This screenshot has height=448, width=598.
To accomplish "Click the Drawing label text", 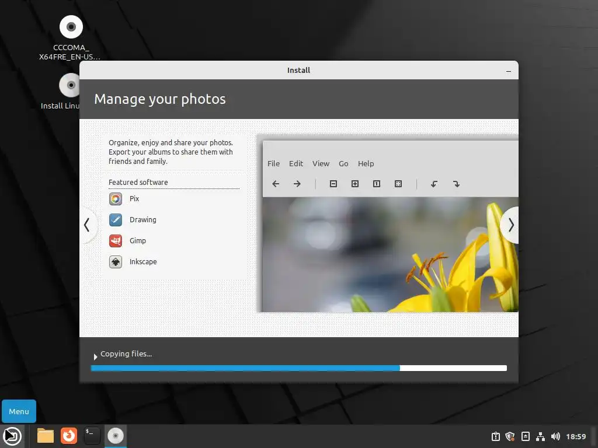I will click(143, 220).
